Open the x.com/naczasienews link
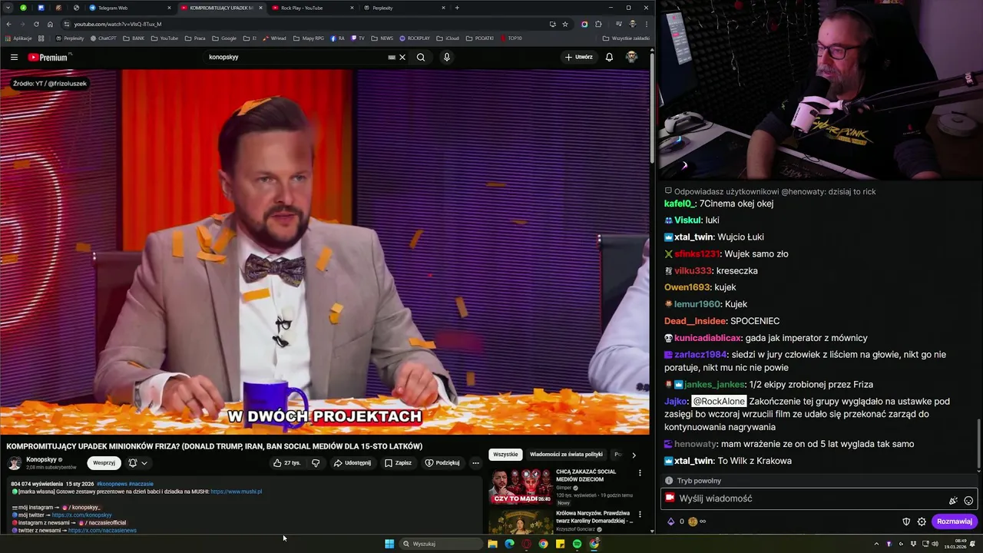Screen dimensions: 983x553 (102, 530)
